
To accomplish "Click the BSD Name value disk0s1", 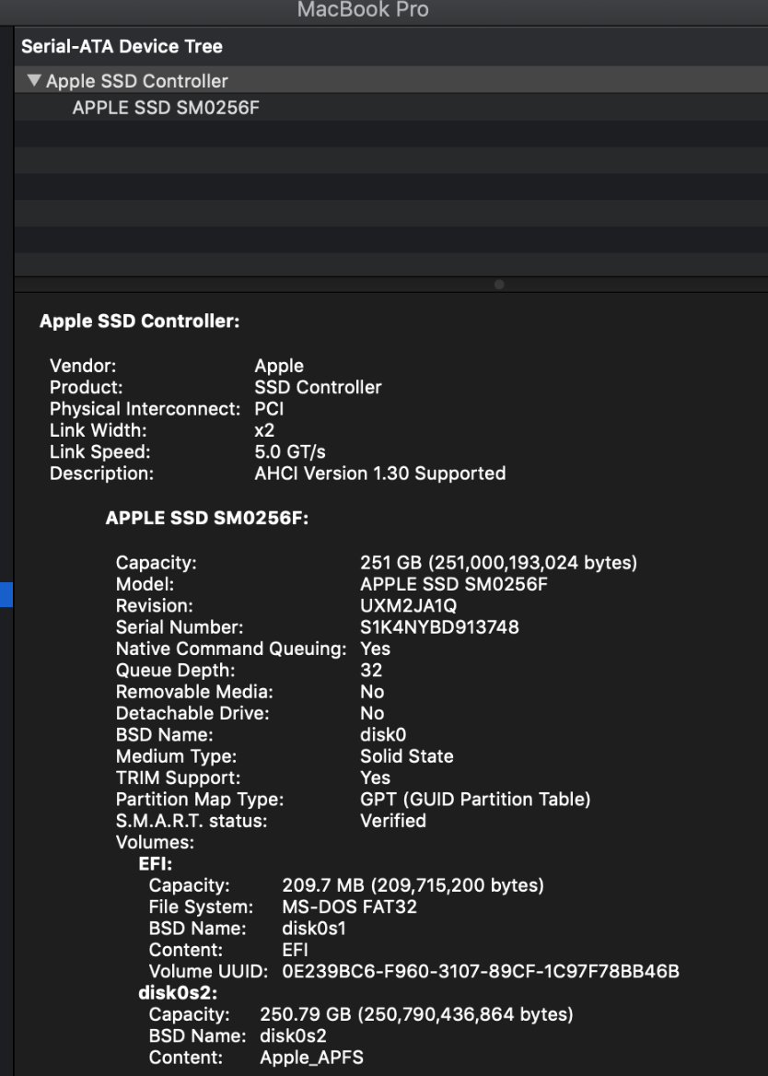I will pyautogui.click(x=314, y=929).
